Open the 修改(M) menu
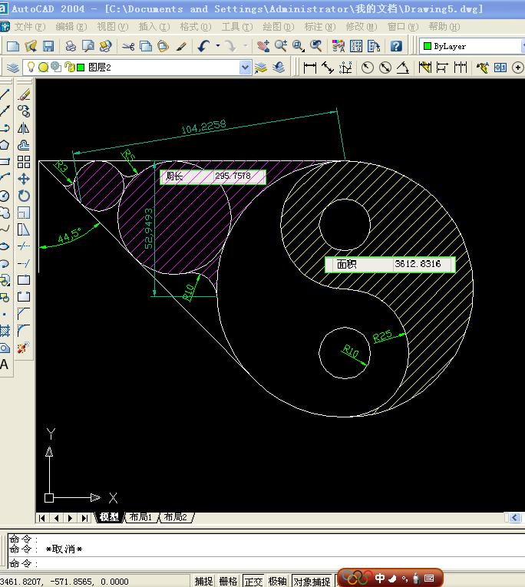Image resolution: width=525 pixels, height=587 pixels. tap(362, 27)
